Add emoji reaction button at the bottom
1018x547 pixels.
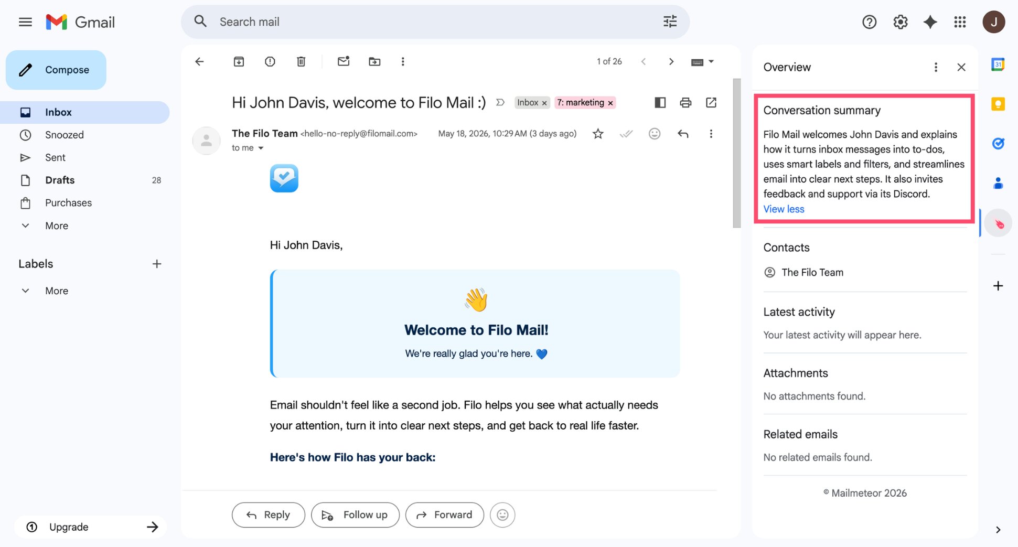[x=502, y=515]
